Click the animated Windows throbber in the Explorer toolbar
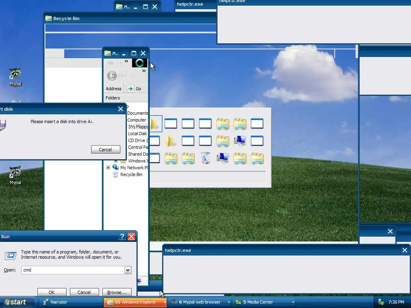Viewport: 411px width, 308px height. (139, 63)
